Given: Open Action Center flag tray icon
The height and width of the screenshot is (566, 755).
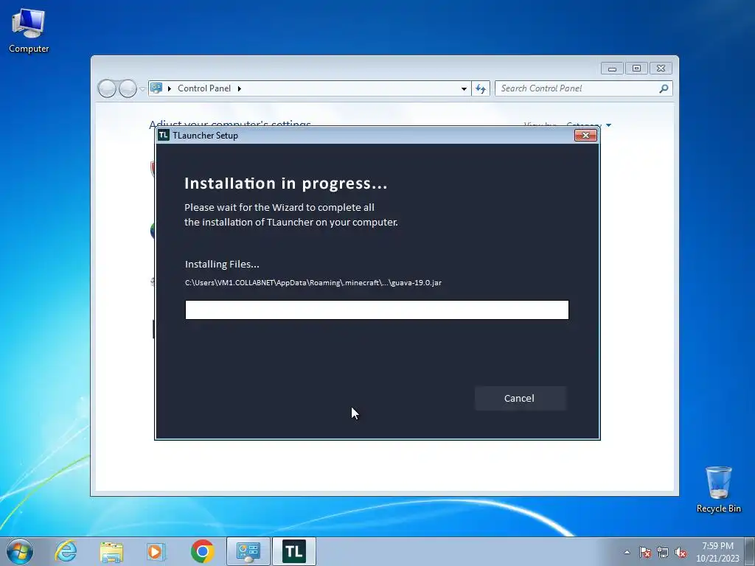Looking at the screenshot, I should 645,552.
